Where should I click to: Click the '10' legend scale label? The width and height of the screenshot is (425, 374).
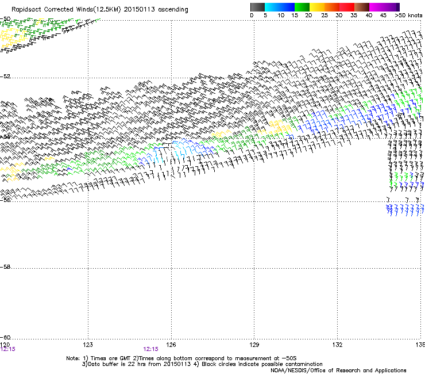tap(281, 16)
